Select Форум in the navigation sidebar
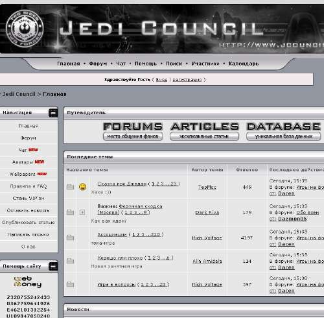Viewport: 324px width, 318px height. pos(29,138)
